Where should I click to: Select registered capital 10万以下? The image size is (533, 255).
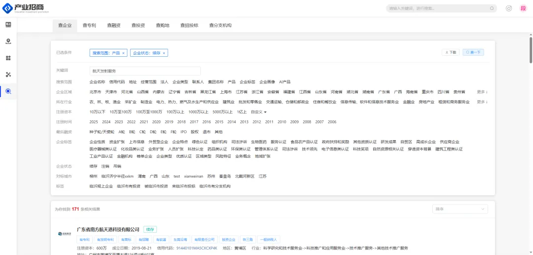pos(98,112)
